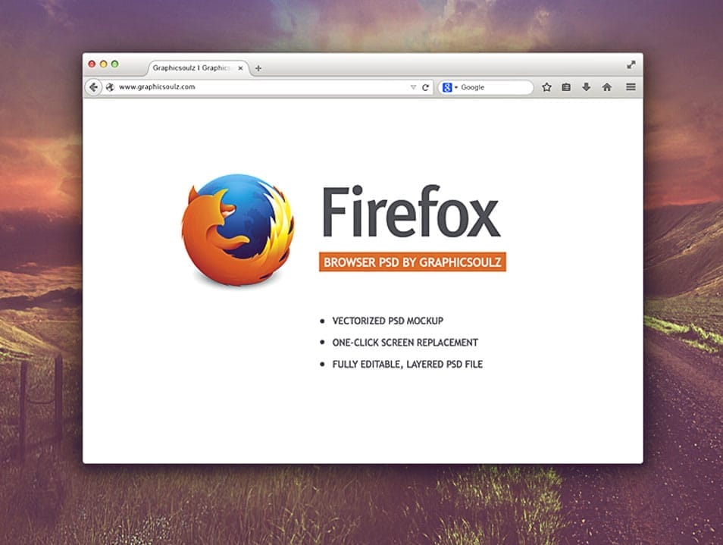This screenshot has width=723, height=545.
Task: Click the Firefox menu (hamburger) icon
Action: [631, 86]
